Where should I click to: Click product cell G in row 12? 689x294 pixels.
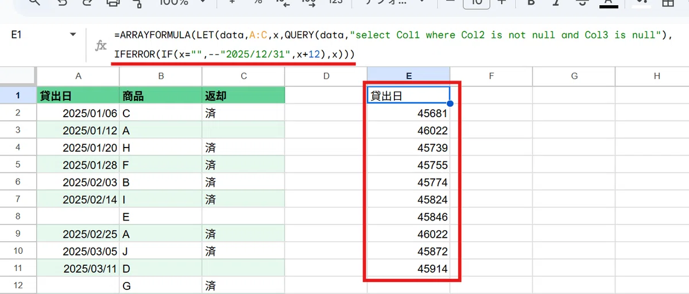pos(161,285)
